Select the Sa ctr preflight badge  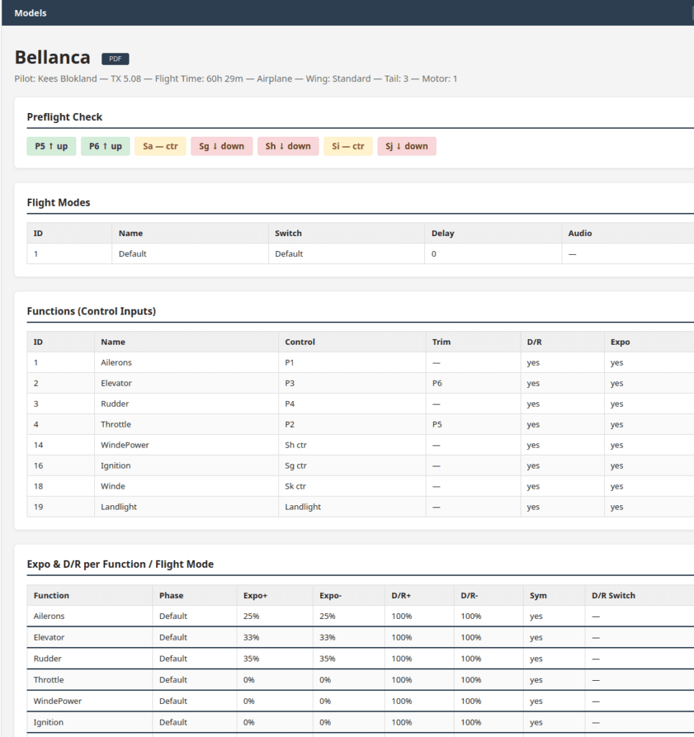[x=160, y=146]
